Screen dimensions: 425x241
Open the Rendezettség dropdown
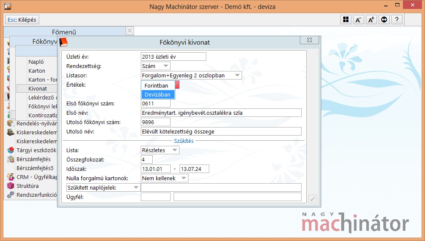click(x=156, y=66)
